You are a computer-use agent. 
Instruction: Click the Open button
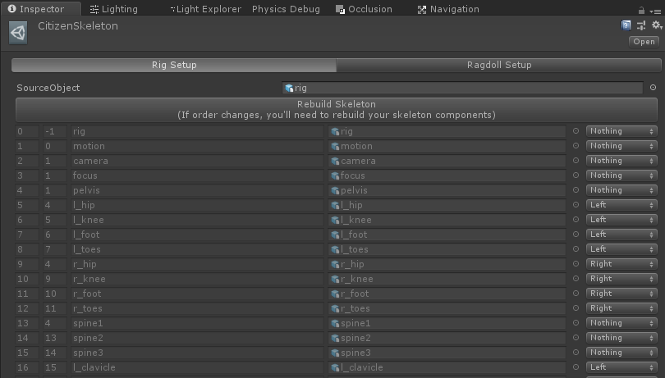(x=644, y=42)
